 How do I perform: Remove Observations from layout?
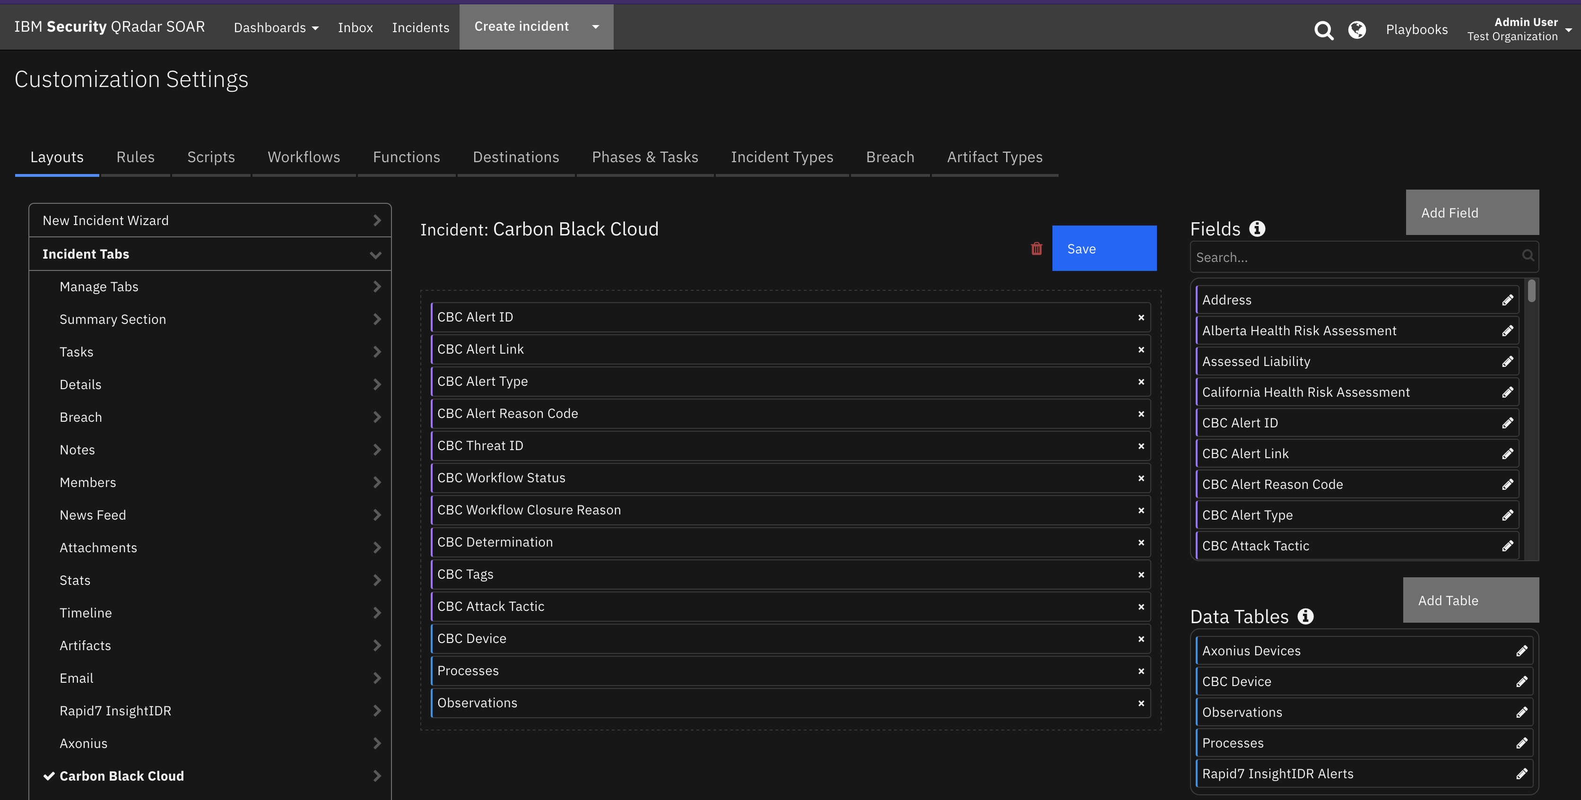(x=1141, y=704)
